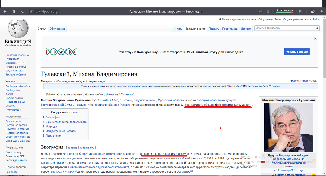Viewport: 326px width, 176px height.
Task: Click Постоянная ссылка link
Action: point(17,133)
